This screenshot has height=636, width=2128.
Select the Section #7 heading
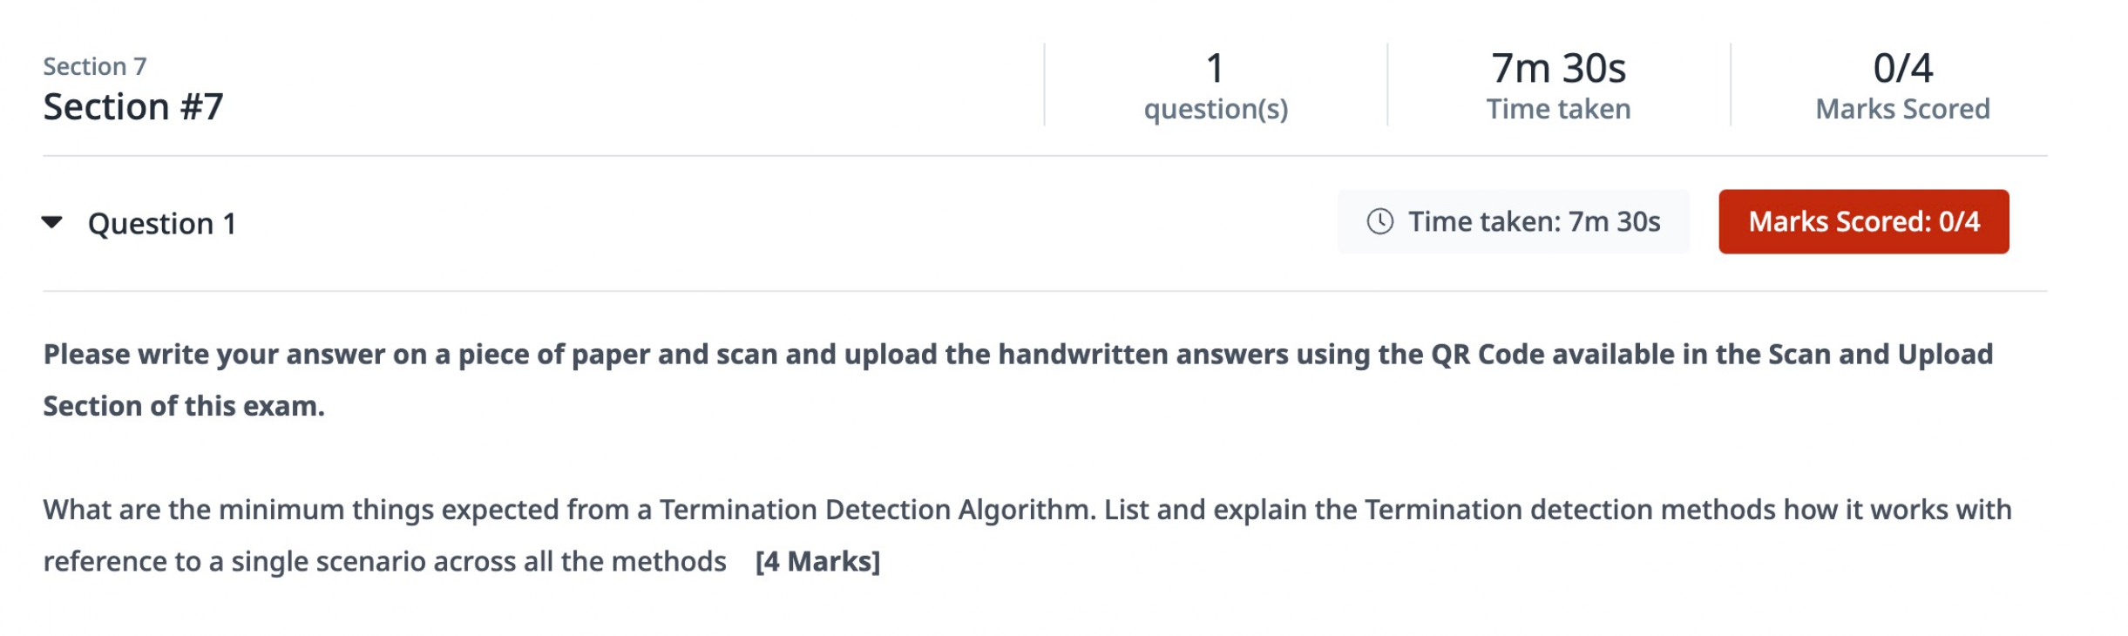tap(132, 105)
